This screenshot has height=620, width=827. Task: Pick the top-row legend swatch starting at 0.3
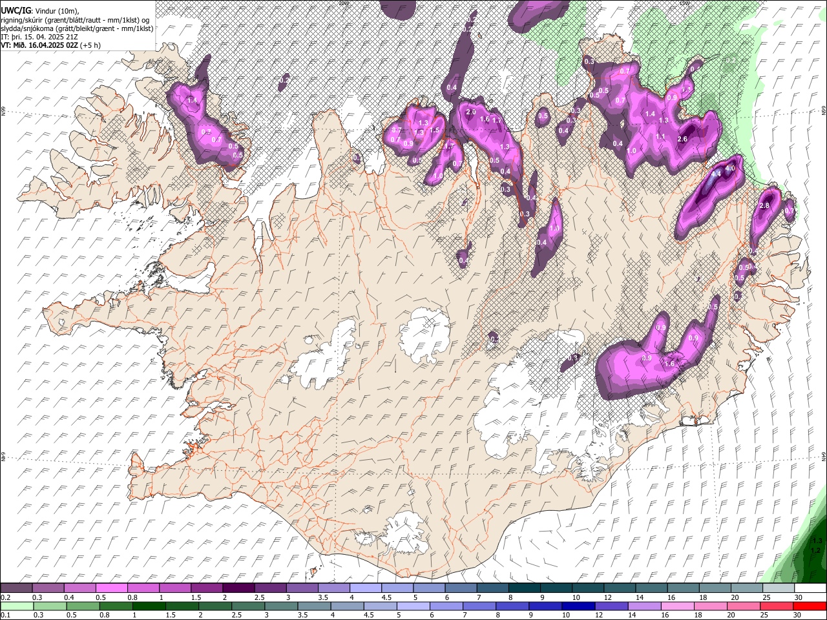48,588
